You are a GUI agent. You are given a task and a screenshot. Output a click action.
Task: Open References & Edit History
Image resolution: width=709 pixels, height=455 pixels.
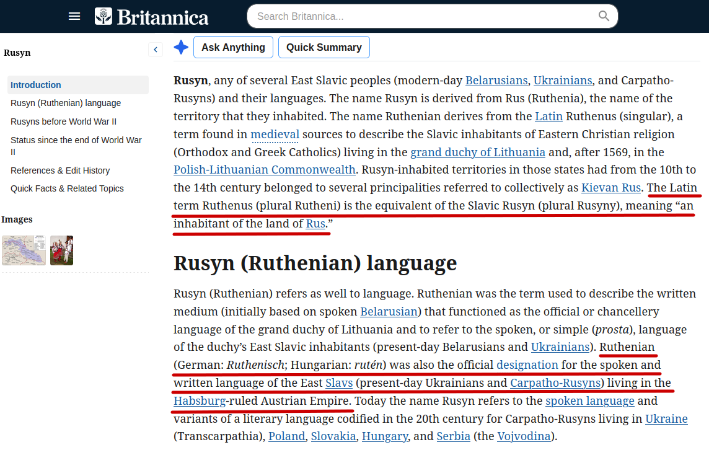pyautogui.click(x=60, y=170)
